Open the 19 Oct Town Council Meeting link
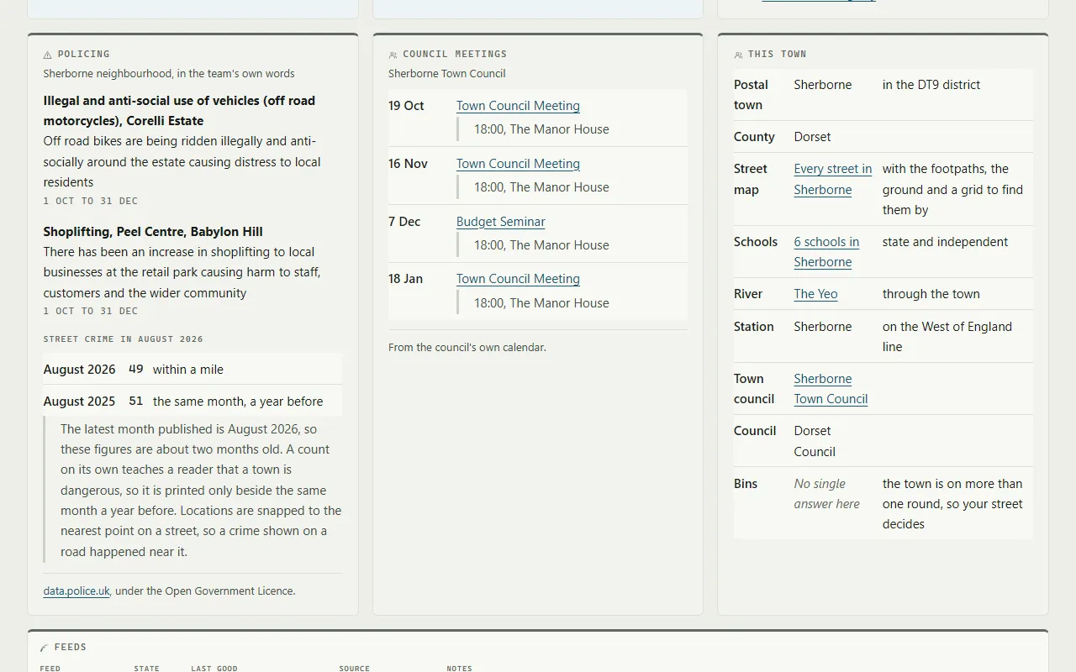This screenshot has width=1076, height=672. pyautogui.click(x=518, y=106)
